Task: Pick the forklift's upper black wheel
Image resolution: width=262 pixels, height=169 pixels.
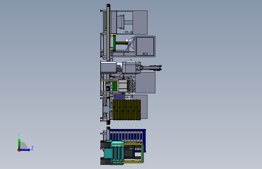Action: [105, 144]
